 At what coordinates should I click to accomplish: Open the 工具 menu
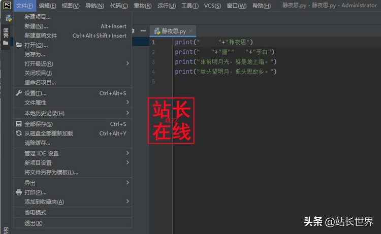(190, 6)
